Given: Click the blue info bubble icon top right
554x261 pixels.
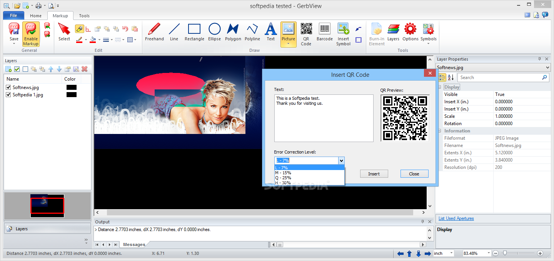Looking at the screenshot, I should tap(545, 15).
